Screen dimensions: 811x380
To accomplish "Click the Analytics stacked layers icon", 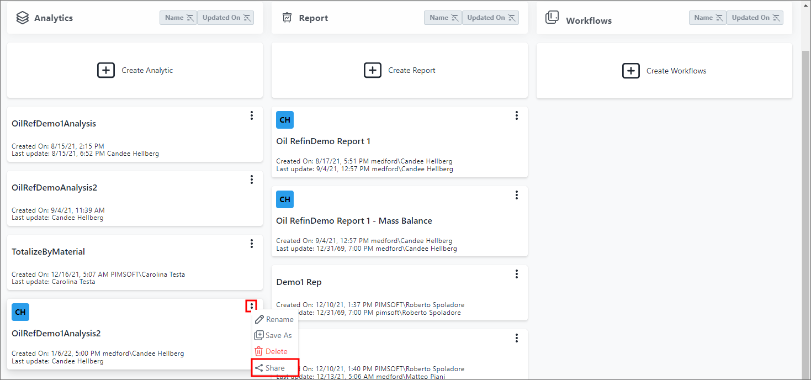I will (22, 18).
